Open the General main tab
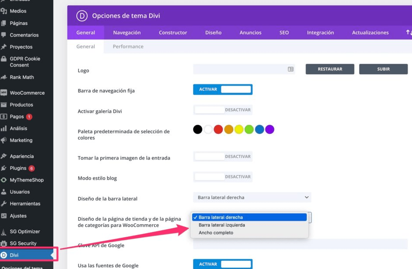The height and width of the screenshot is (269, 412). pyautogui.click(x=85, y=33)
